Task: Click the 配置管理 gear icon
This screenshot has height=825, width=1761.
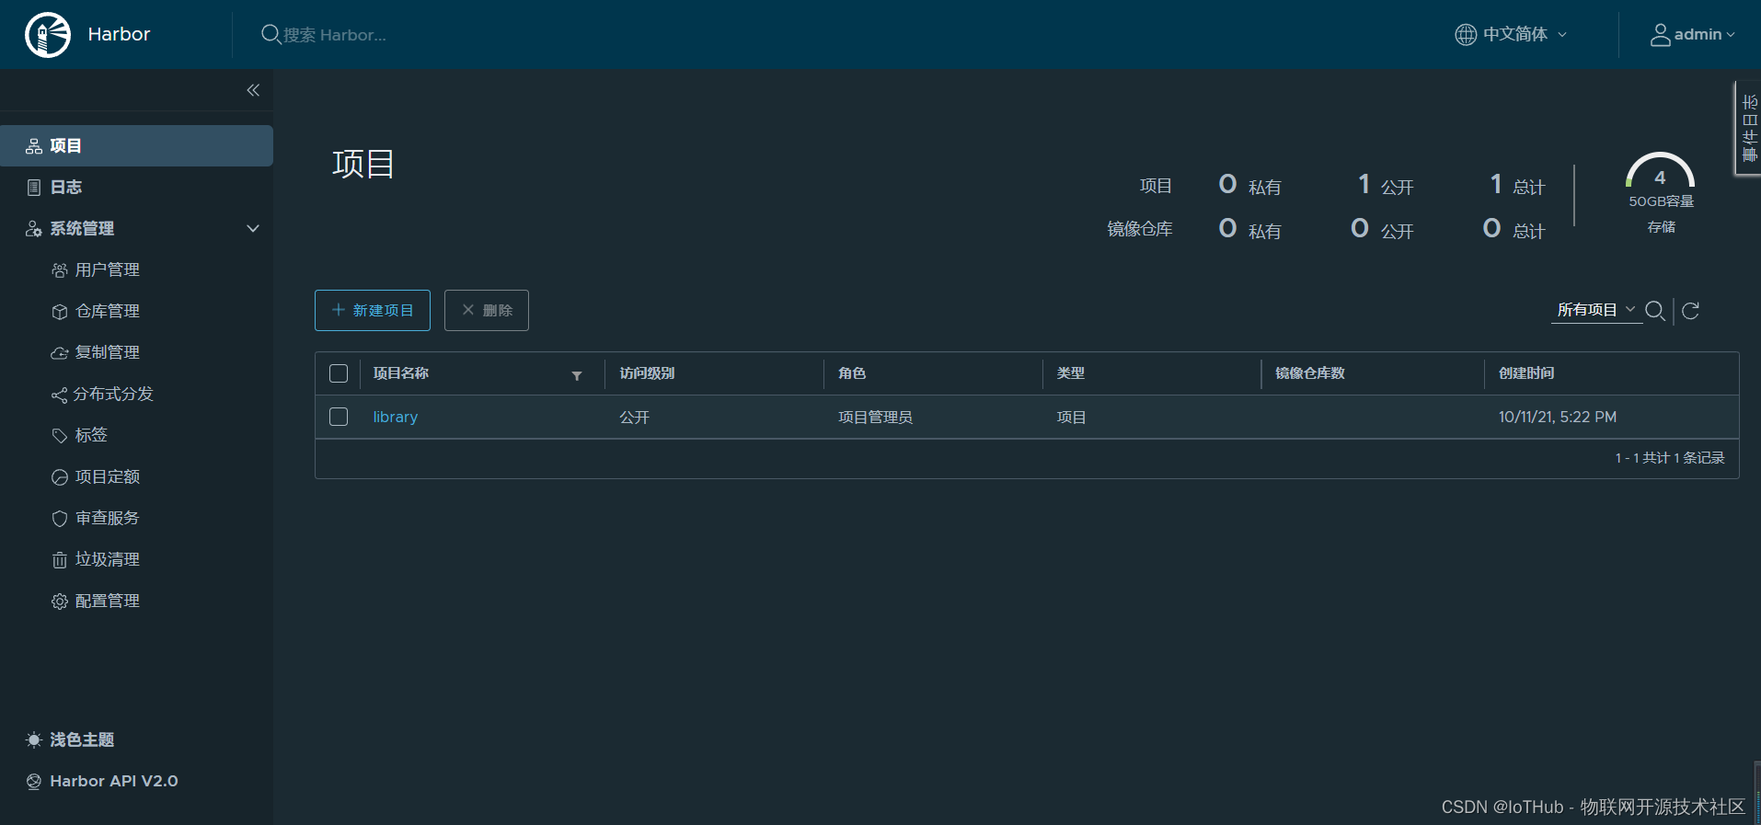Action: (x=60, y=602)
